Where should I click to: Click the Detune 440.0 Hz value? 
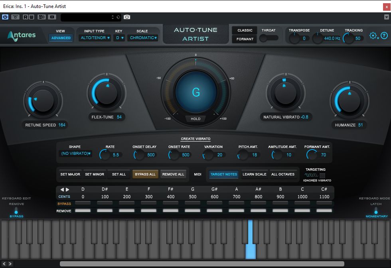[332, 38]
